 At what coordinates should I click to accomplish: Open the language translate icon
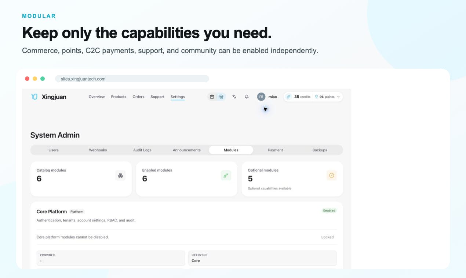tap(234, 97)
